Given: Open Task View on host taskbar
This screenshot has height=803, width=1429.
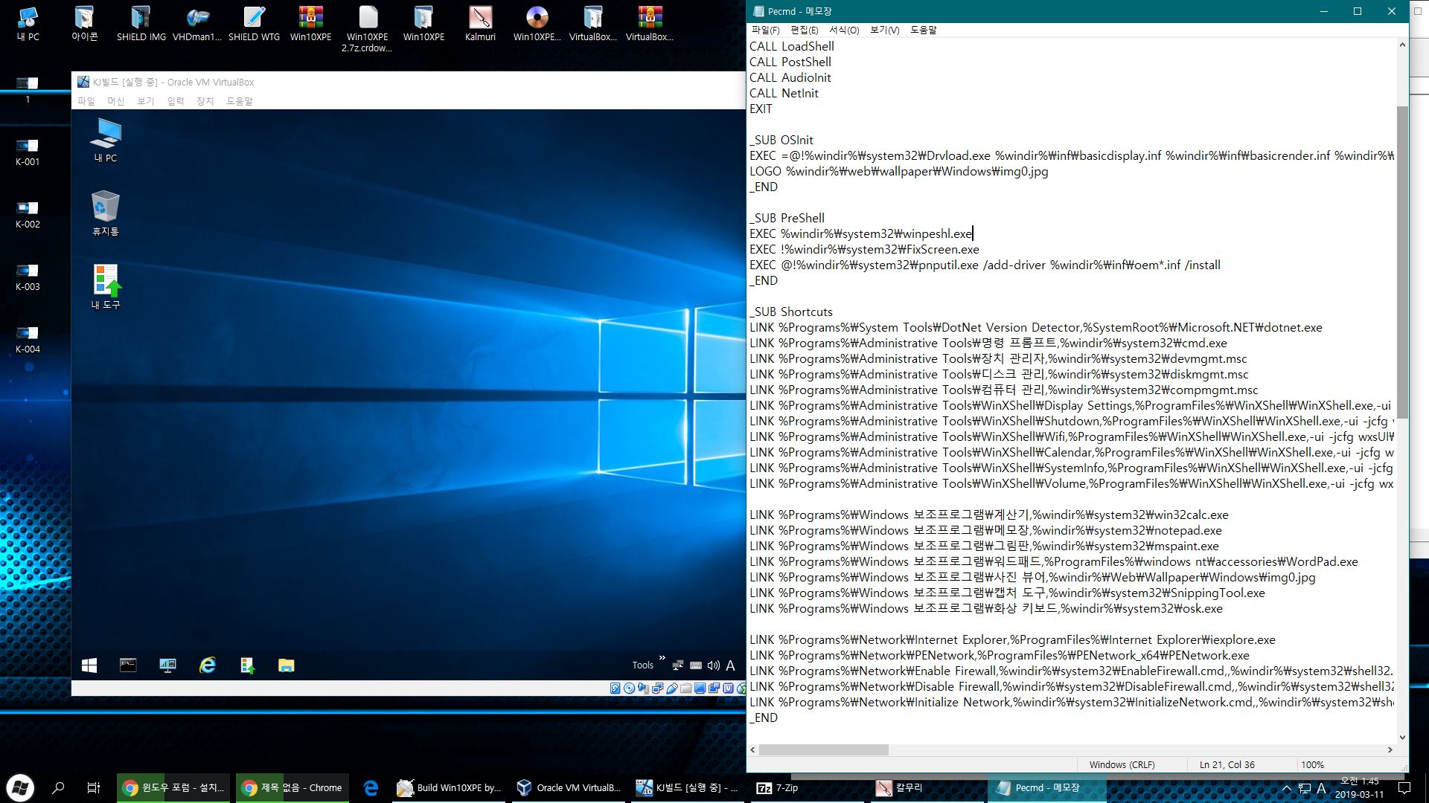Looking at the screenshot, I should (x=94, y=787).
